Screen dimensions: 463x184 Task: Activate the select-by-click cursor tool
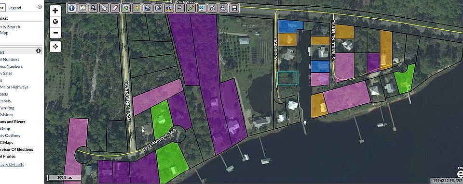coord(82,8)
